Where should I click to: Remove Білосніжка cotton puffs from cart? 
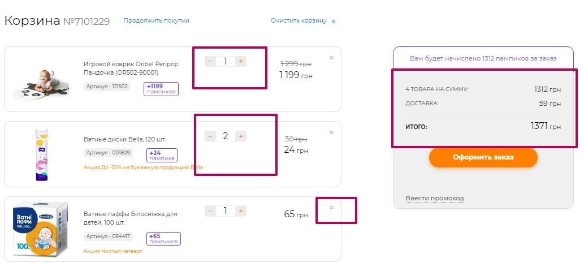331,208
